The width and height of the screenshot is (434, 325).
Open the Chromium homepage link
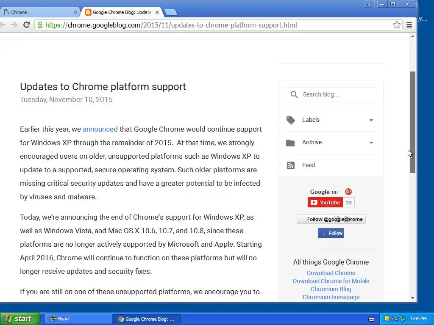(331, 297)
